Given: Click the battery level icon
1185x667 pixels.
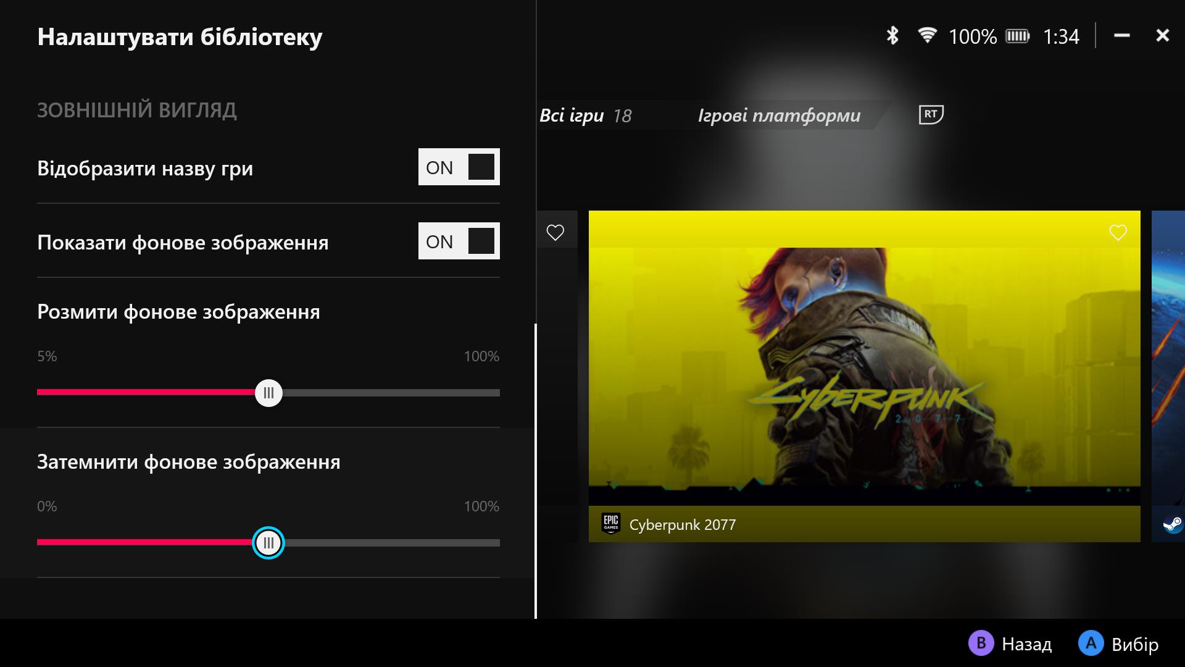Looking at the screenshot, I should [1018, 36].
